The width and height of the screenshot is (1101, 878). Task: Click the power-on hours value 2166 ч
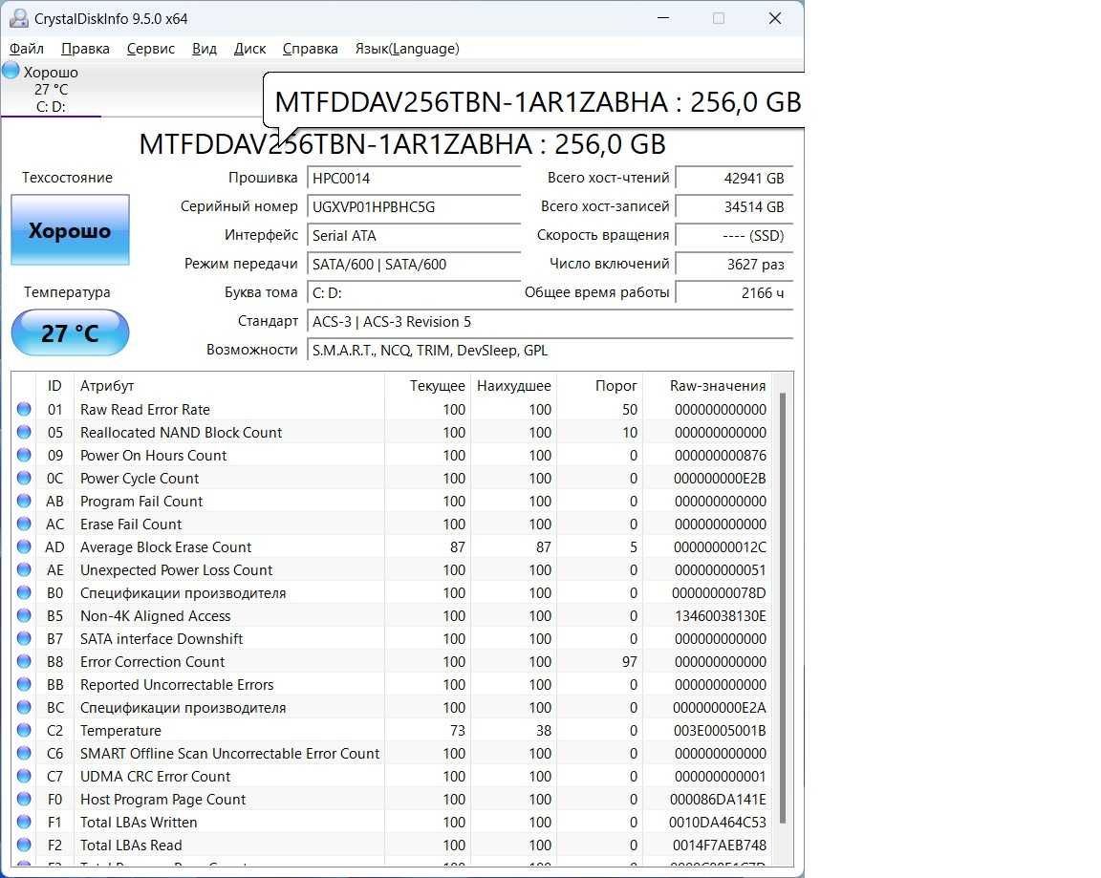click(734, 293)
